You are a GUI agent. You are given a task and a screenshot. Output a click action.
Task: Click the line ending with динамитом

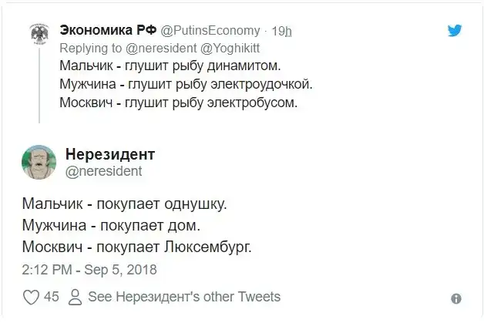[170, 65]
